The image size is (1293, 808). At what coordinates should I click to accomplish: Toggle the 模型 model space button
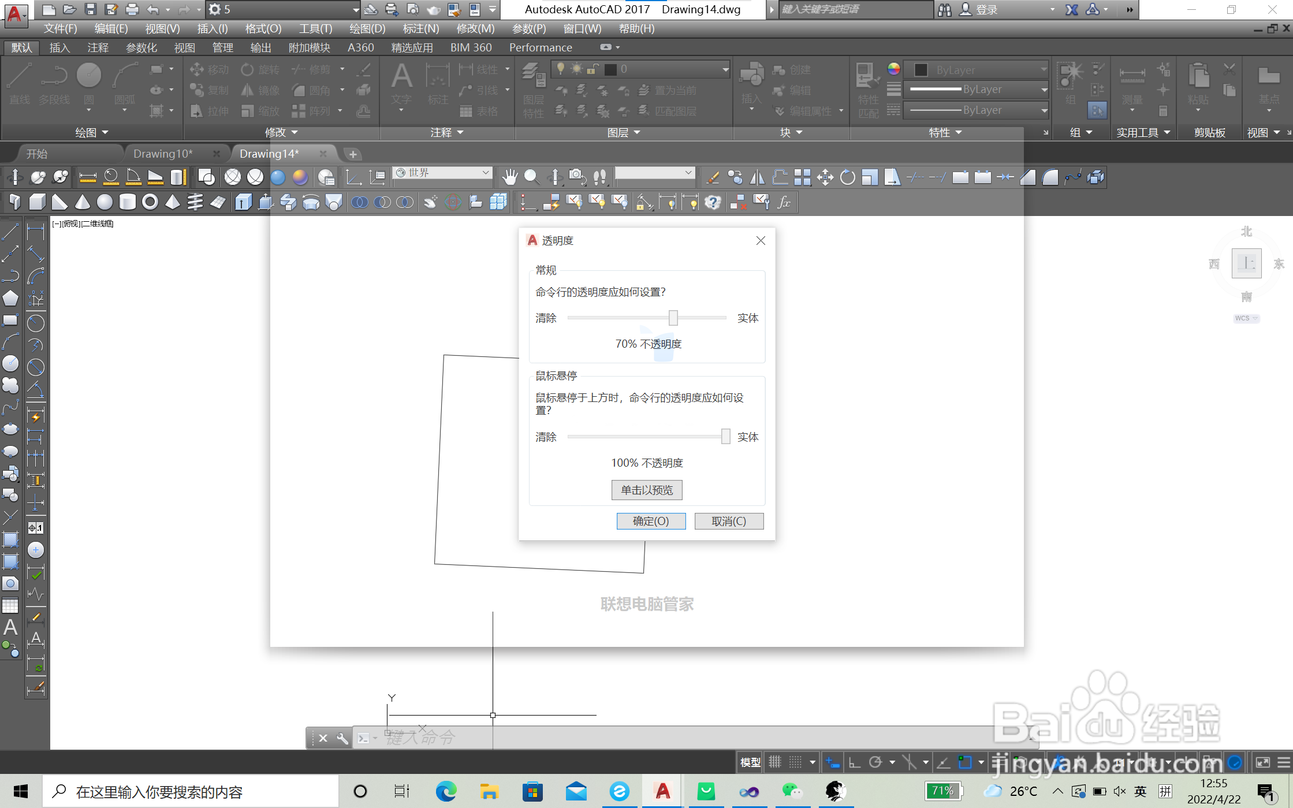(750, 762)
